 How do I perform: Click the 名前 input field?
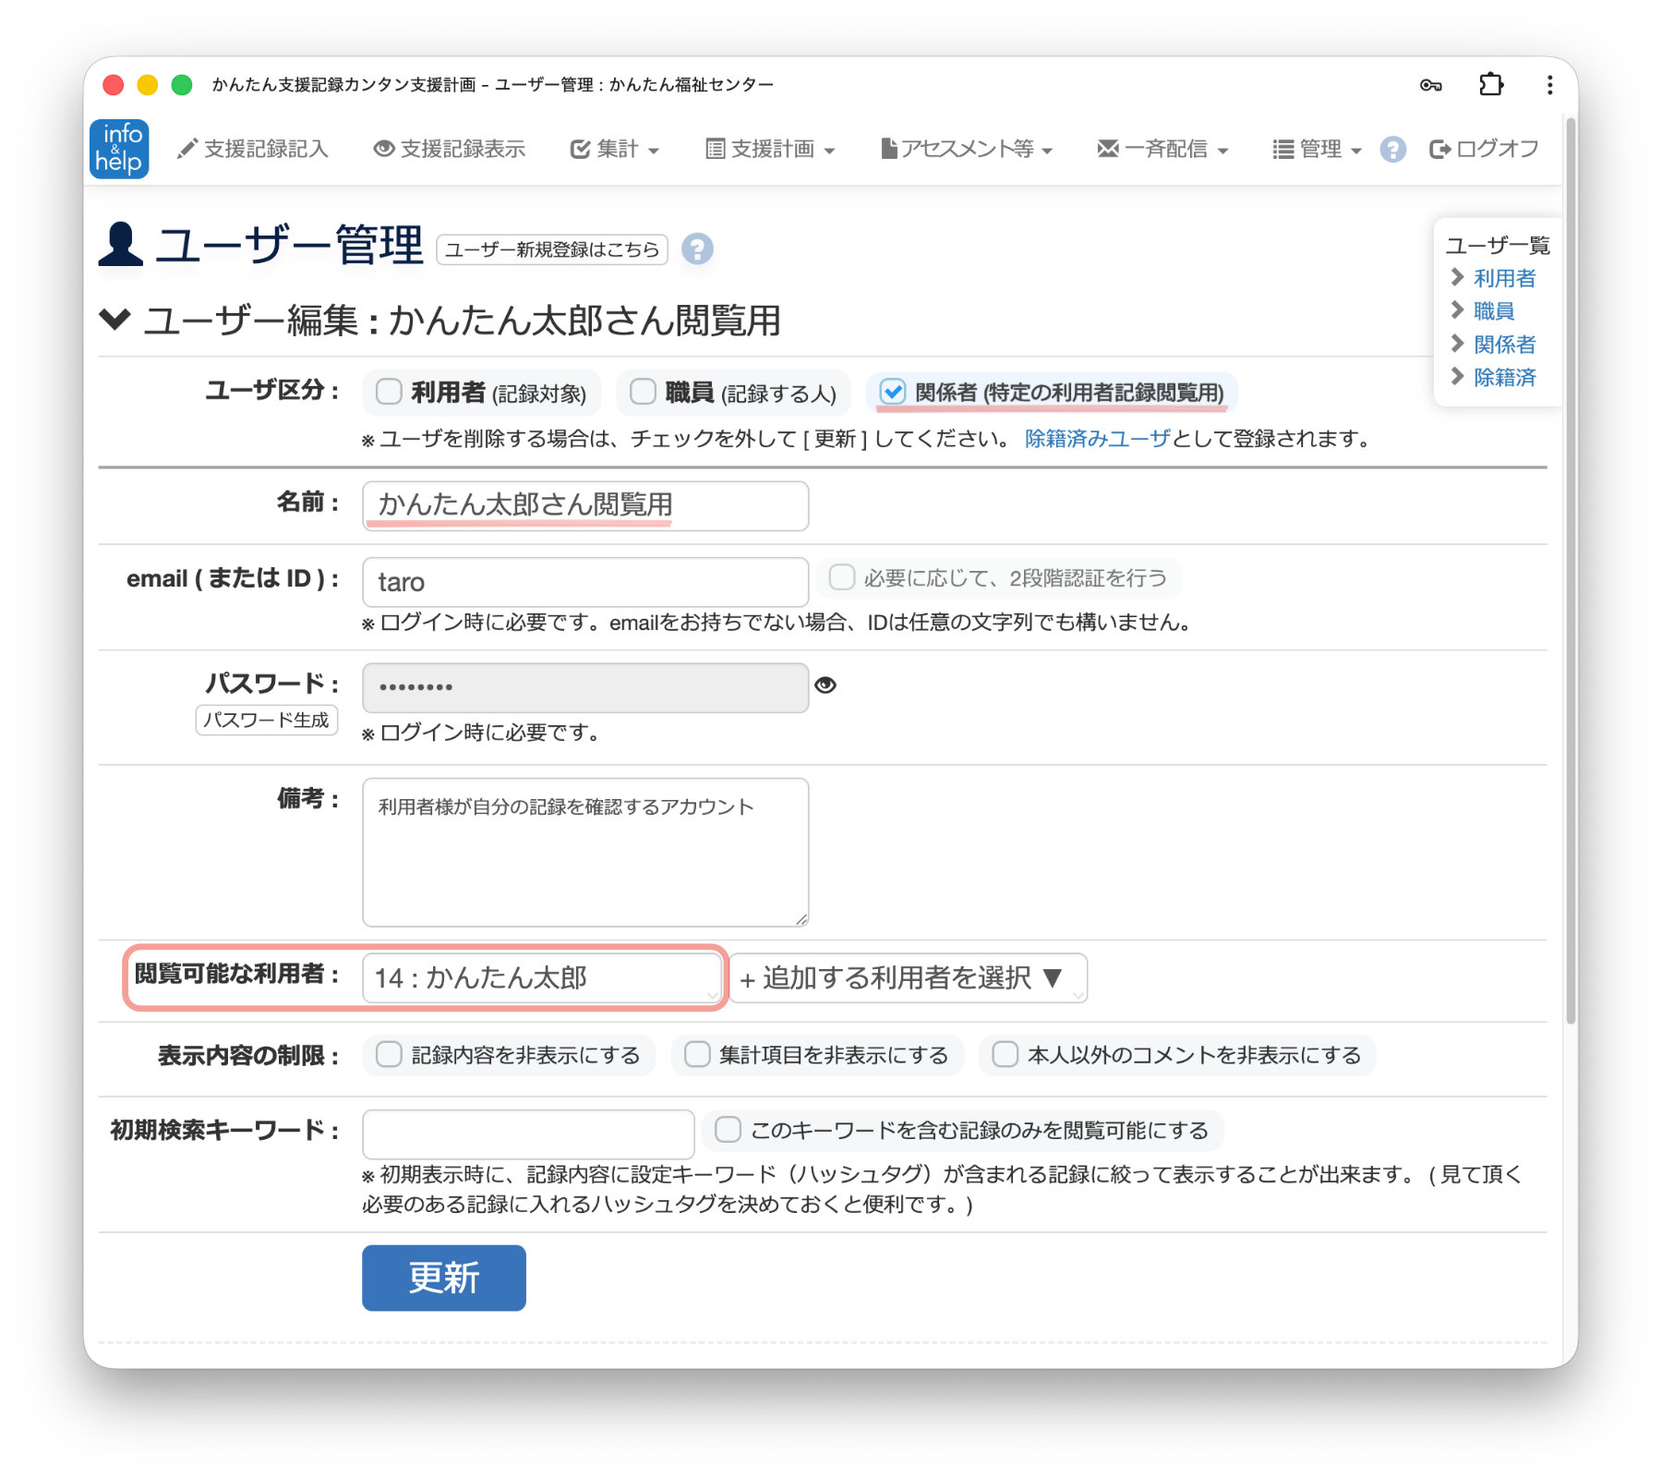[x=585, y=505]
